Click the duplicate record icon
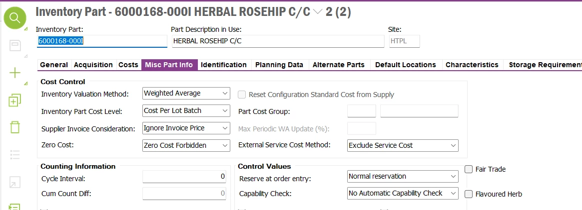 (15, 100)
